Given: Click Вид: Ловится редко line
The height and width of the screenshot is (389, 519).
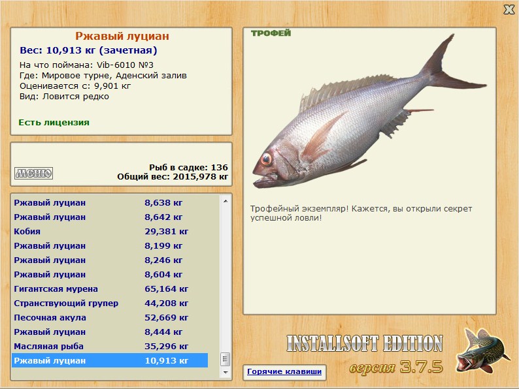Looking at the screenshot, I should pyautogui.click(x=64, y=97).
